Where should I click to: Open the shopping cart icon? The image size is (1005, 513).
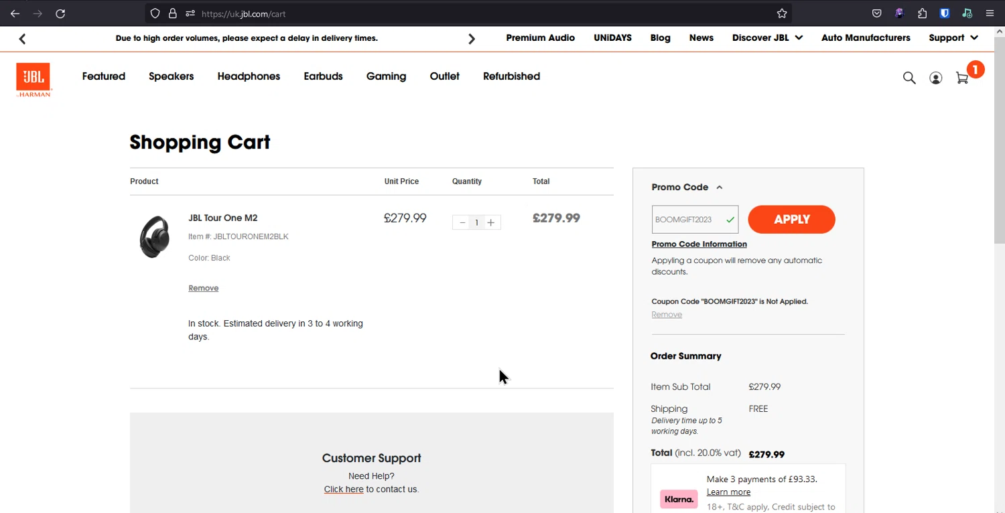click(x=962, y=78)
